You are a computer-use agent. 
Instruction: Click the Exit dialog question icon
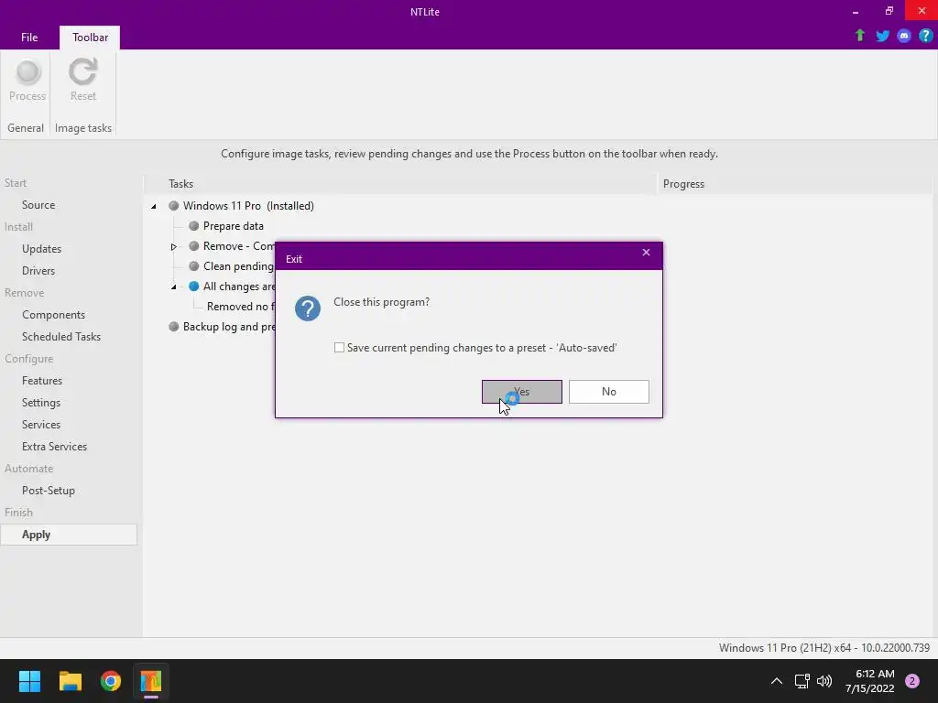coord(308,308)
